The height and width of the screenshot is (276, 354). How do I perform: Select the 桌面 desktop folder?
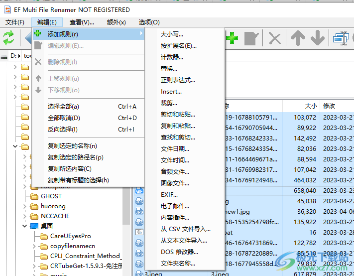[47, 226]
